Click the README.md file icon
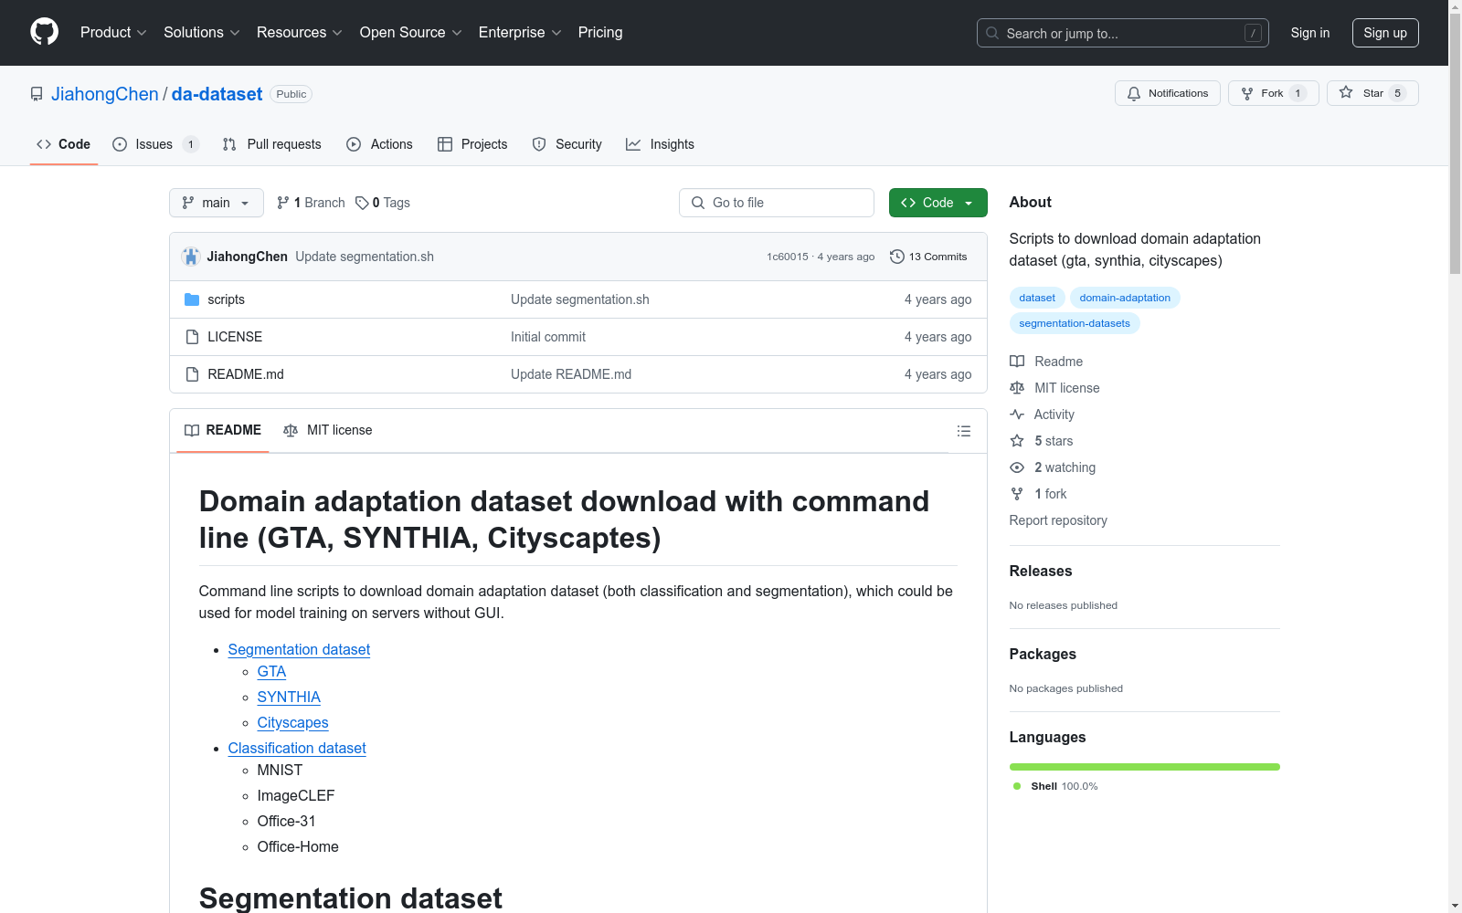The height and width of the screenshot is (913, 1462). [192, 374]
